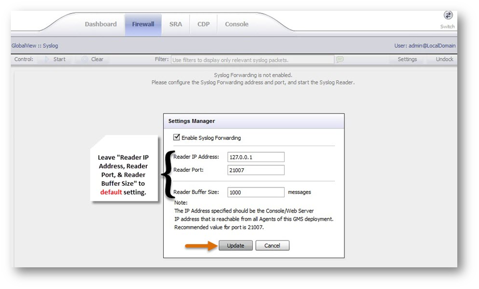Click the Start play icon in Control bar
Screen dimensions: 479x289
(x=46, y=59)
